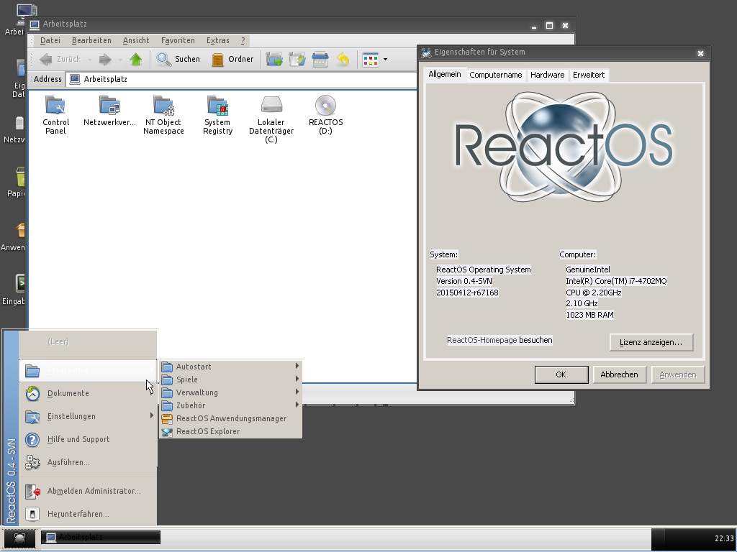
Task: Open the Ansicht menu
Action: point(136,40)
